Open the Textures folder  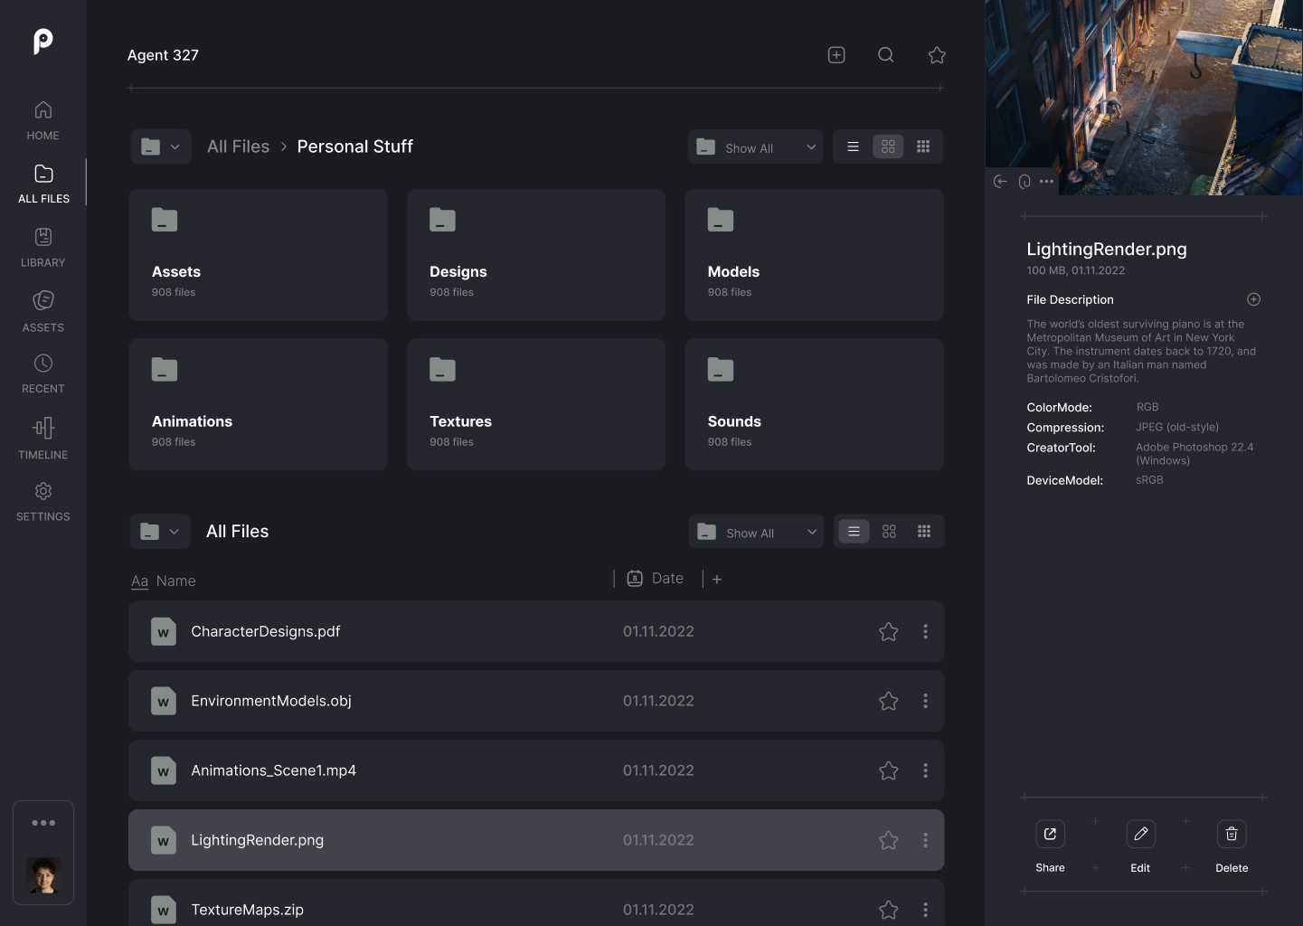(535, 404)
